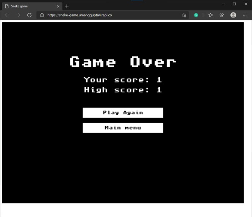Open the Share menu icon

[x=222, y=15]
